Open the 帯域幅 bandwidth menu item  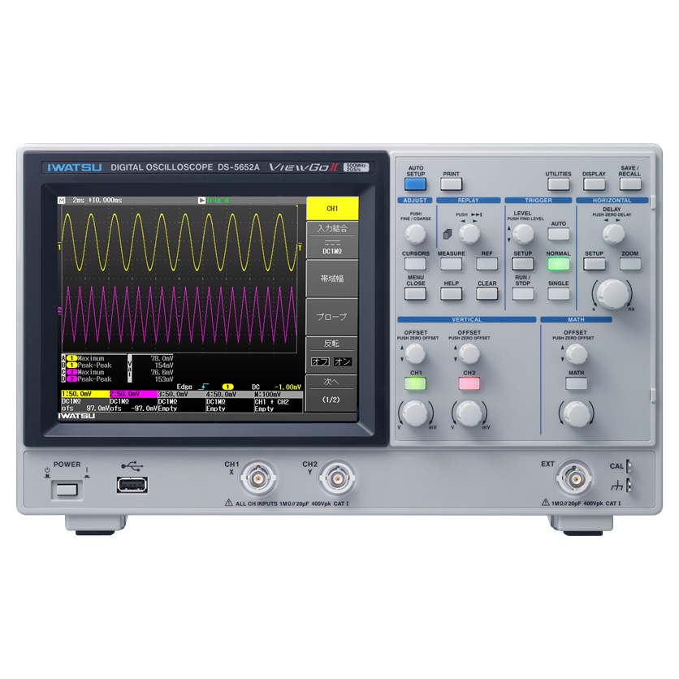(x=332, y=279)
